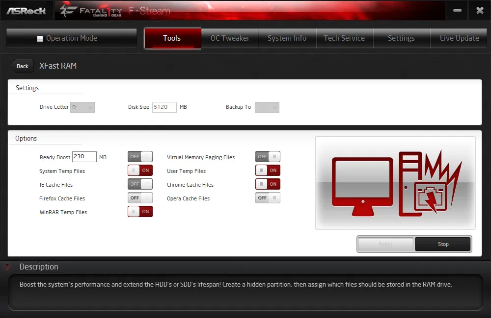This screenshot has width=491, height=318.
Task: Open the Tech Service tab
Action: (x=345, y=38)
